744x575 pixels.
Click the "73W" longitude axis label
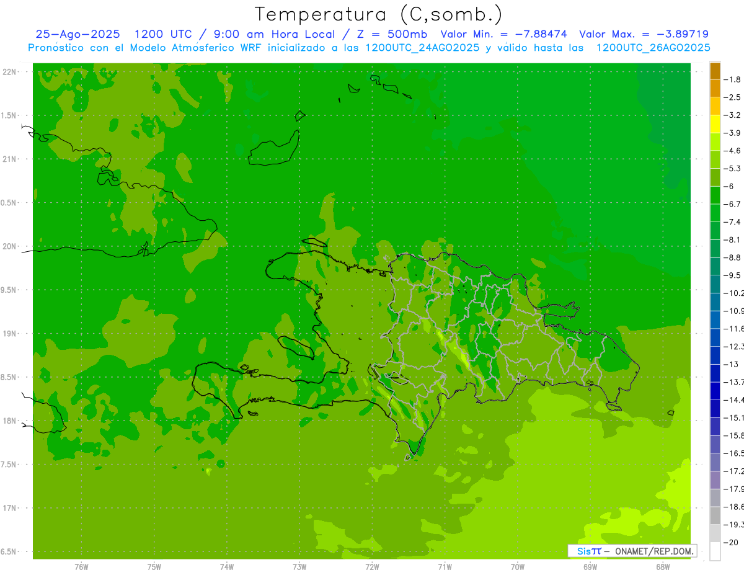point(299,567)
